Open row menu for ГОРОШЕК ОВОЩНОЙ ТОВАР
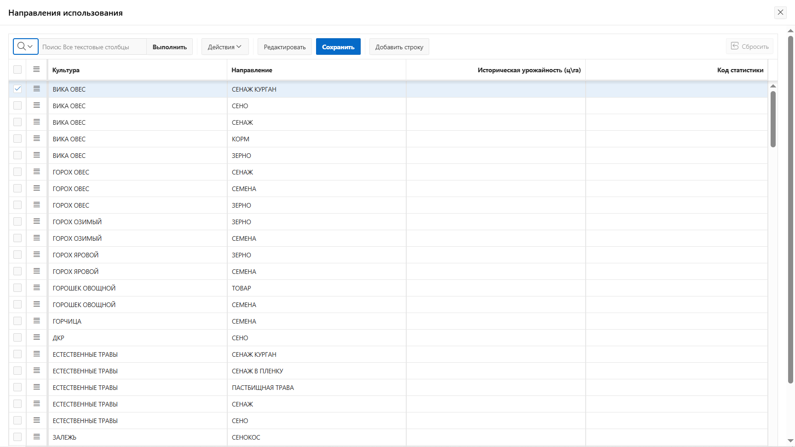The width and height of the screenshot is (795, 447). (x=37, y=288)
